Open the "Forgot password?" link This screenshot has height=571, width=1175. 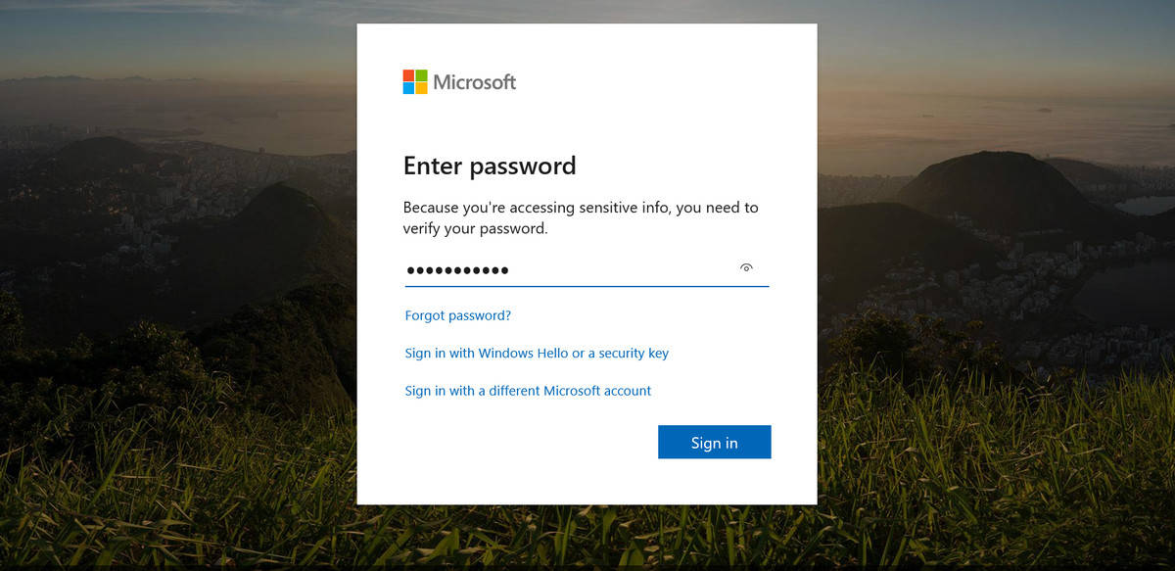458,315
